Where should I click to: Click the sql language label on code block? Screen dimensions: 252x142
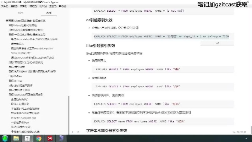[217, 43]
